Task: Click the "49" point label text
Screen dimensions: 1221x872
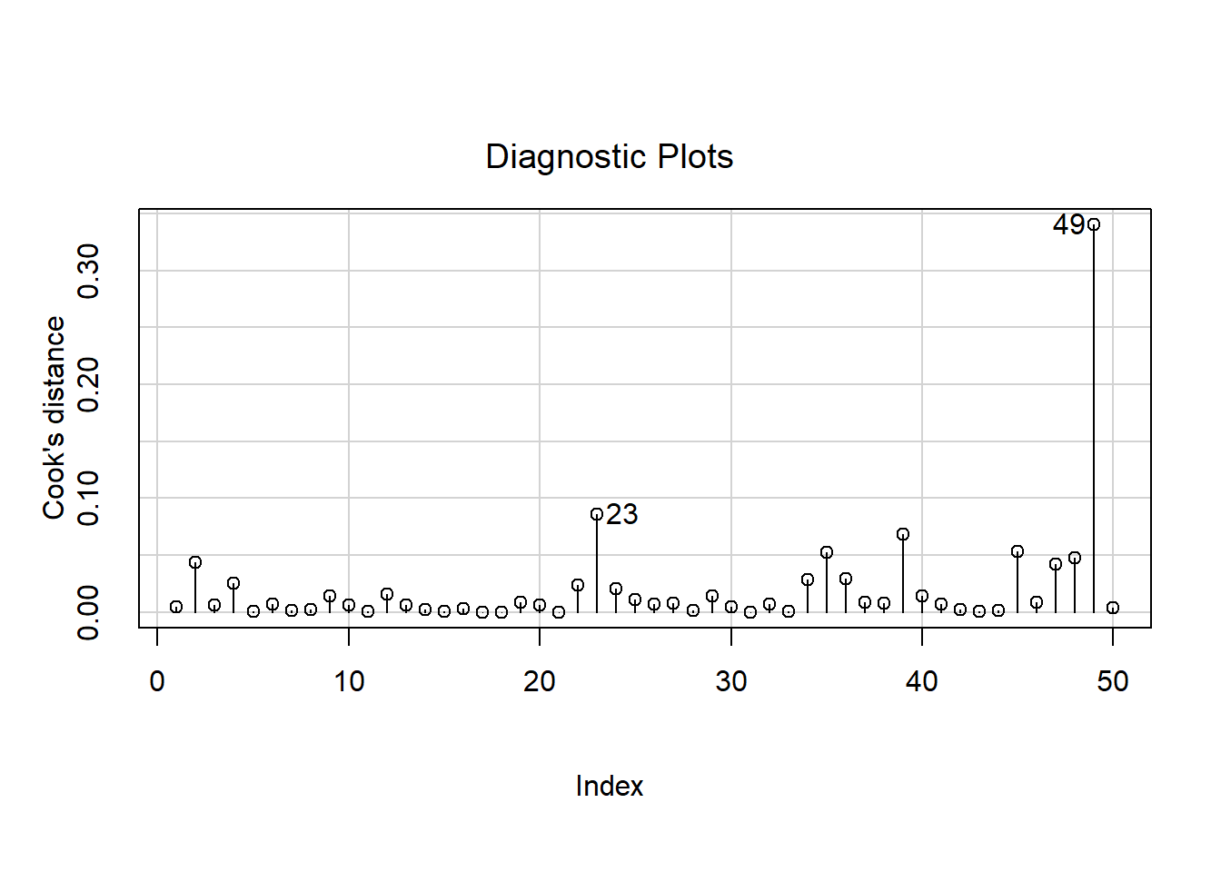Action: tap(1068, 224)
